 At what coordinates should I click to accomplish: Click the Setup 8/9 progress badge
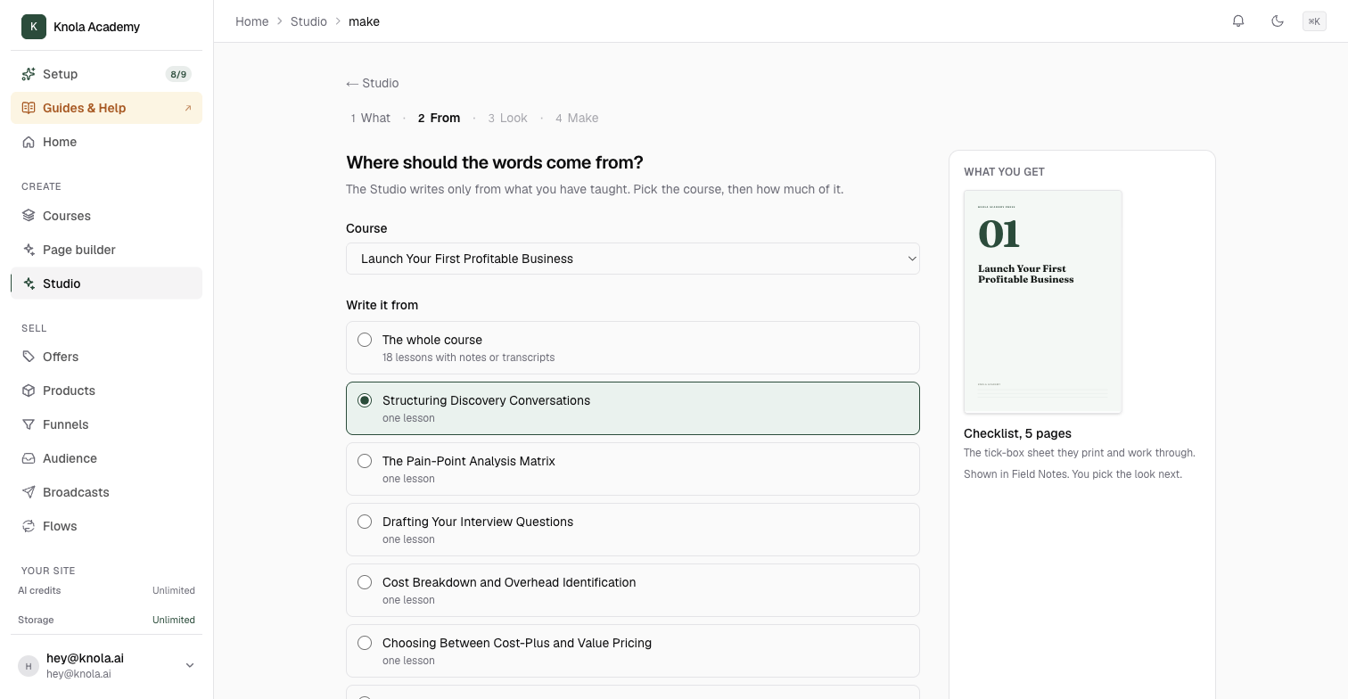(x=178, y=74)
